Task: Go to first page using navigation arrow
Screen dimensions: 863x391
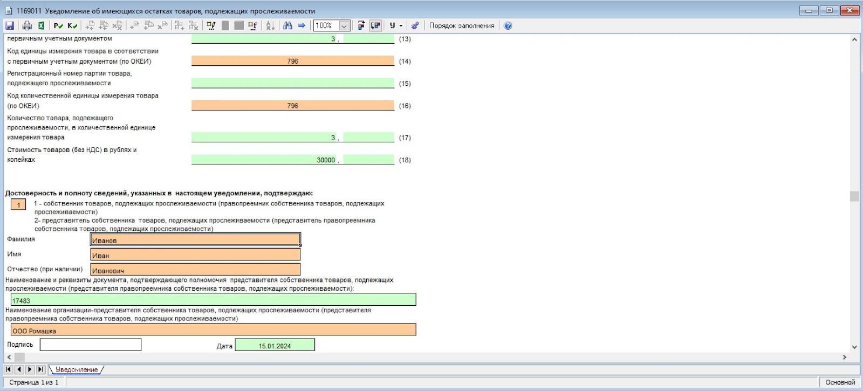Action: [9, 369]
